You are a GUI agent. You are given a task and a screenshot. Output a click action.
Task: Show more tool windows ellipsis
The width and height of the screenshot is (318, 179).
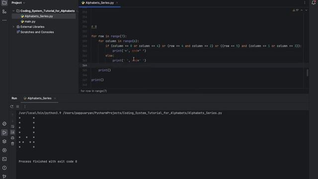tap(4, 20)
